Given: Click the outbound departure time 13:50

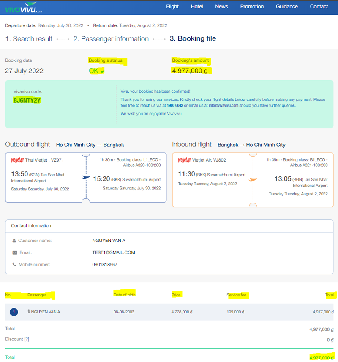Looking at the screenshot, I should click(19, 174).
